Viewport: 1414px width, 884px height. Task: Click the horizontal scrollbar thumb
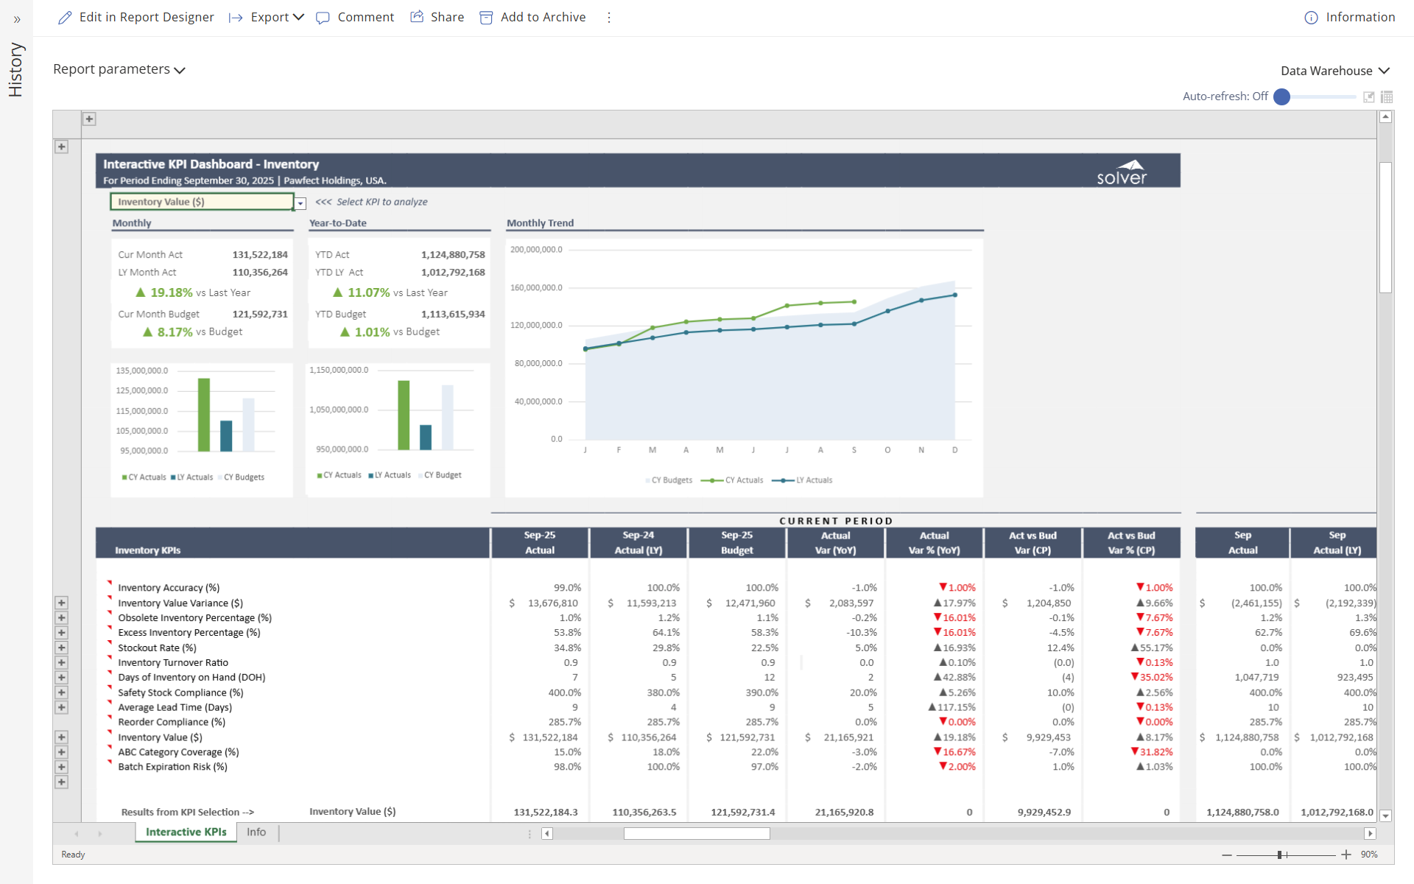pyautogui.click(x=696, y=833)
